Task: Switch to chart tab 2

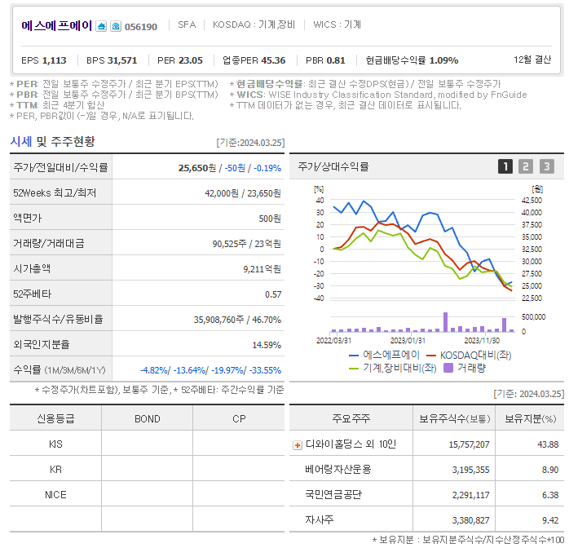Action: coord(526,166)
